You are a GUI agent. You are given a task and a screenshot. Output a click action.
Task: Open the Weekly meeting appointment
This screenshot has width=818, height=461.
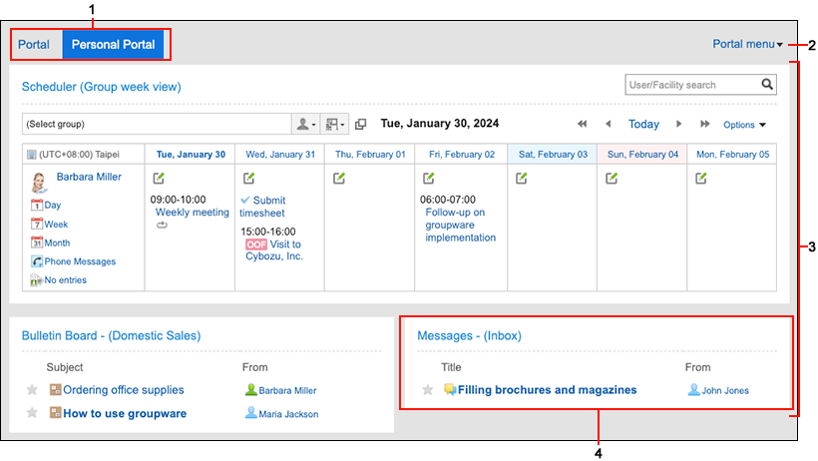pos(192,213)
